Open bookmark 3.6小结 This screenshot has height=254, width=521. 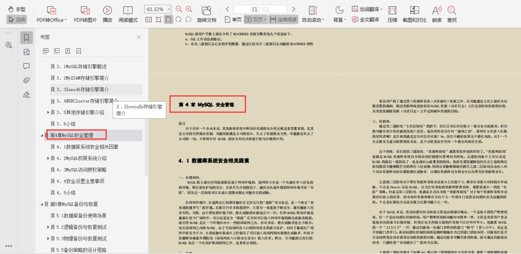[x=66, y=124]
